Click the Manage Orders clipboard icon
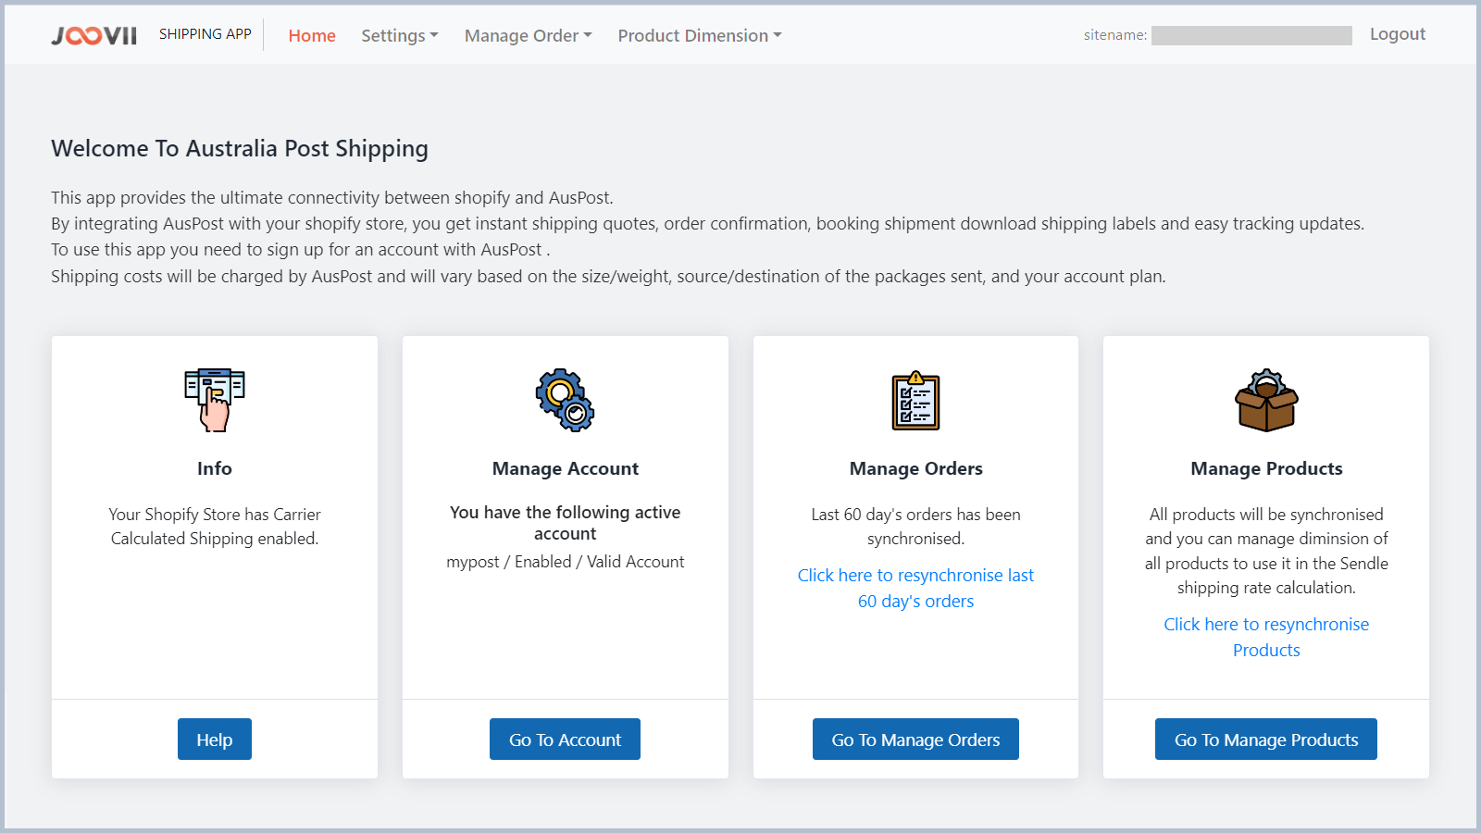Screen dimensions: 1481x833 point(915,403)
